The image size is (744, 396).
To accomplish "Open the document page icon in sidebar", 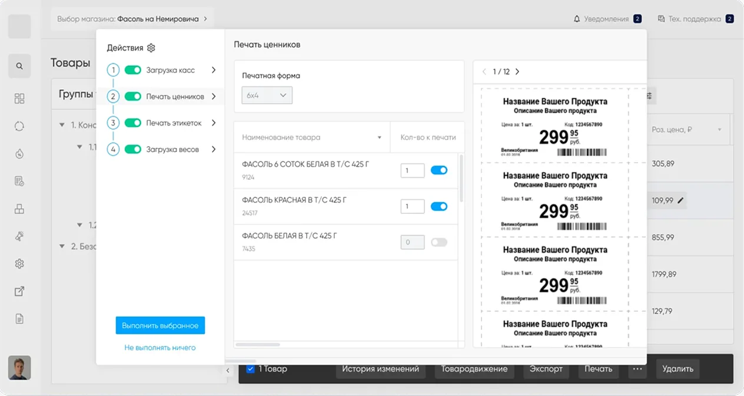I will point(19,319).
